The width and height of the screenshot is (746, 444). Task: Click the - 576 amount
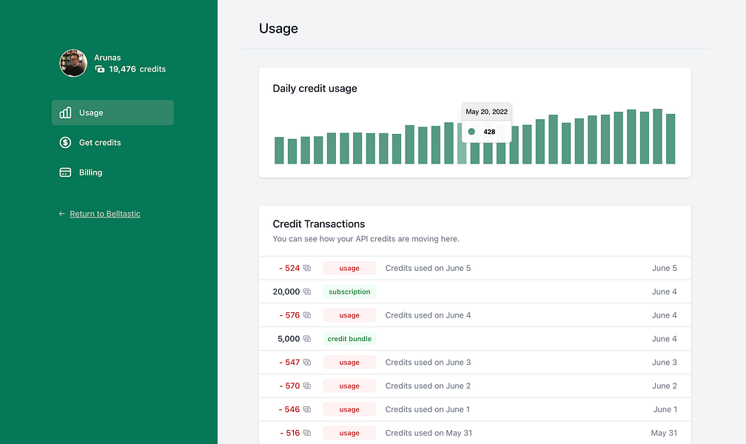[289, 315]
